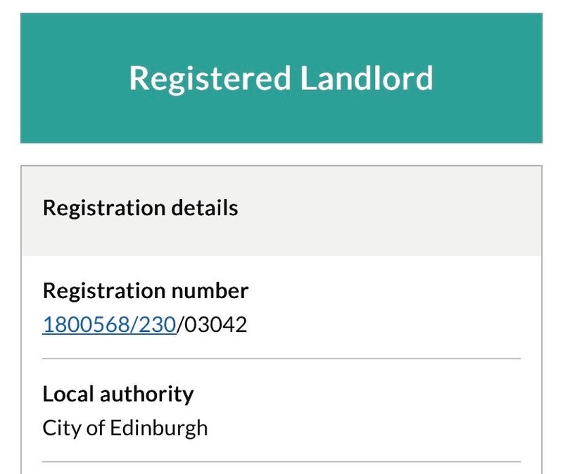Click the word "Registration" in "Registration number"

click(x=104, y=290)
